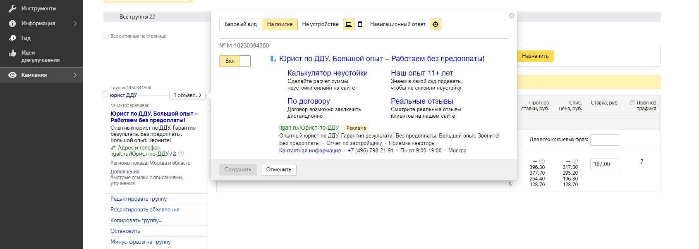Click the thumbs-up icon for Идеи для улучшения
The height and width of the screenshot is (249, 699).
(x=12, y=53)
